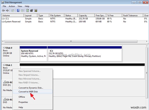Open the Help menu in menu bar
The image size is (149, 110).
[27, 6]
